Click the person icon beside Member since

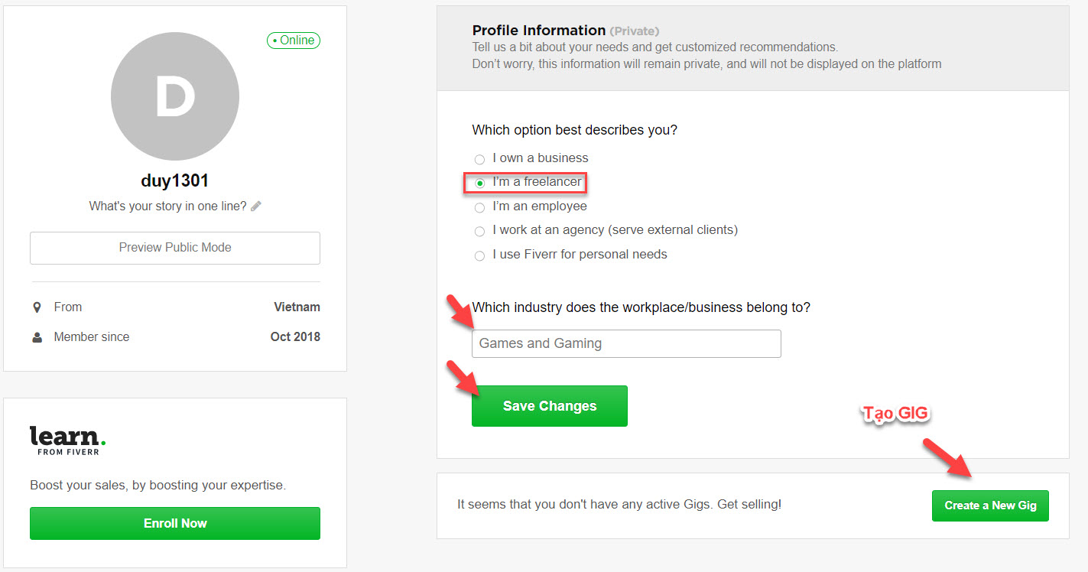(37, 337)
